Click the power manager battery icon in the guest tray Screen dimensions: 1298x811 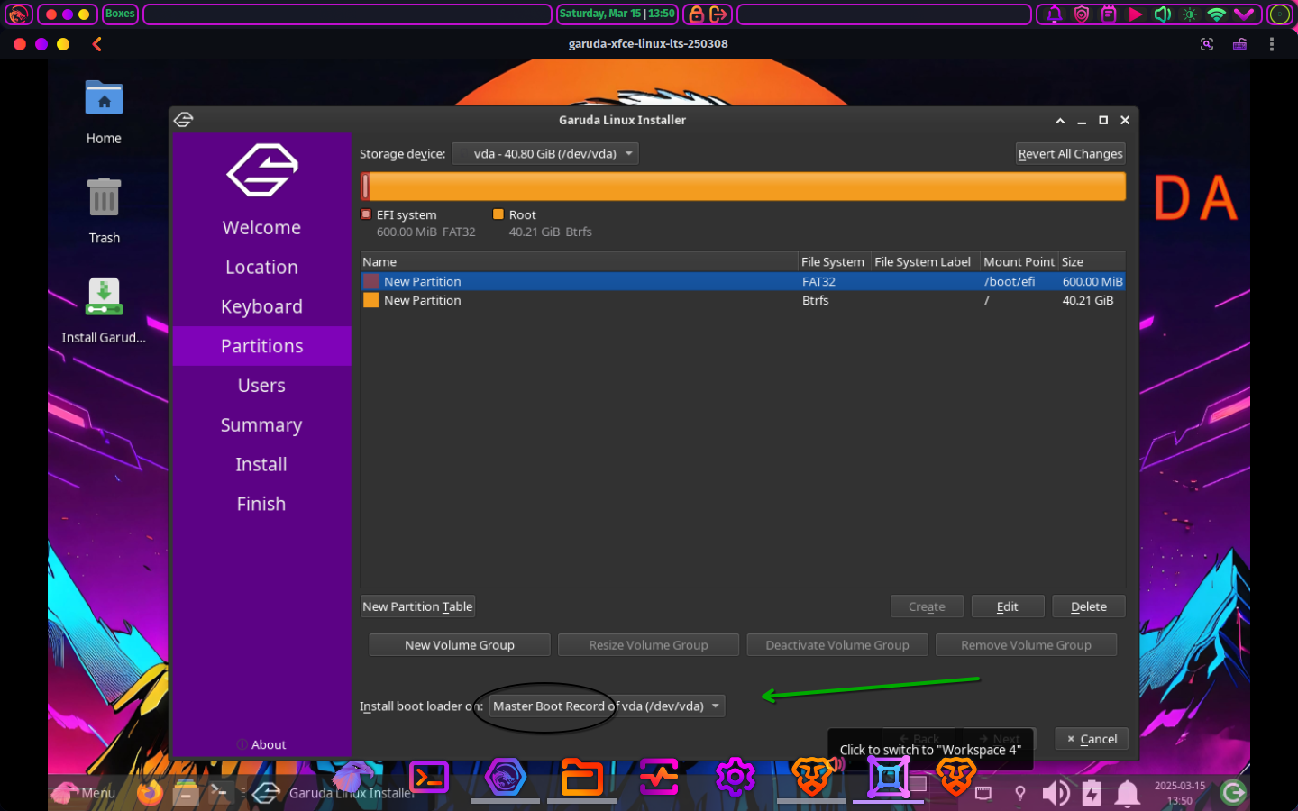(1092, 792)
